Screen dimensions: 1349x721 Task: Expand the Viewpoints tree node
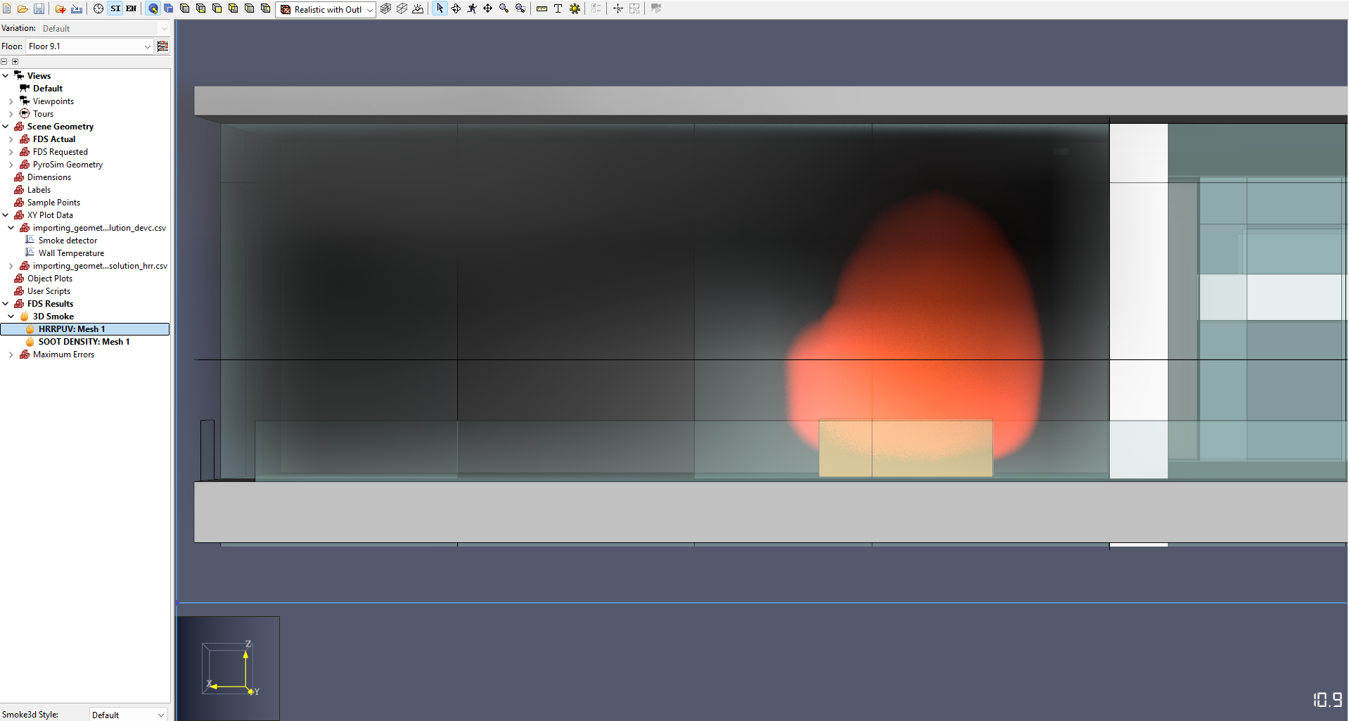[11, 101]
